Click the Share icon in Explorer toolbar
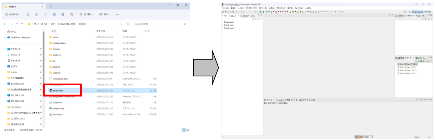 pyautogui.click(x=63, y=14)
